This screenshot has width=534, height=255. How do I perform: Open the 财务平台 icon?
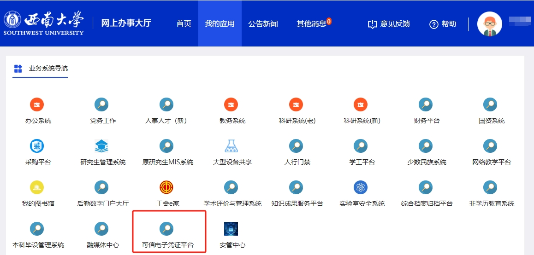point(425,105)
